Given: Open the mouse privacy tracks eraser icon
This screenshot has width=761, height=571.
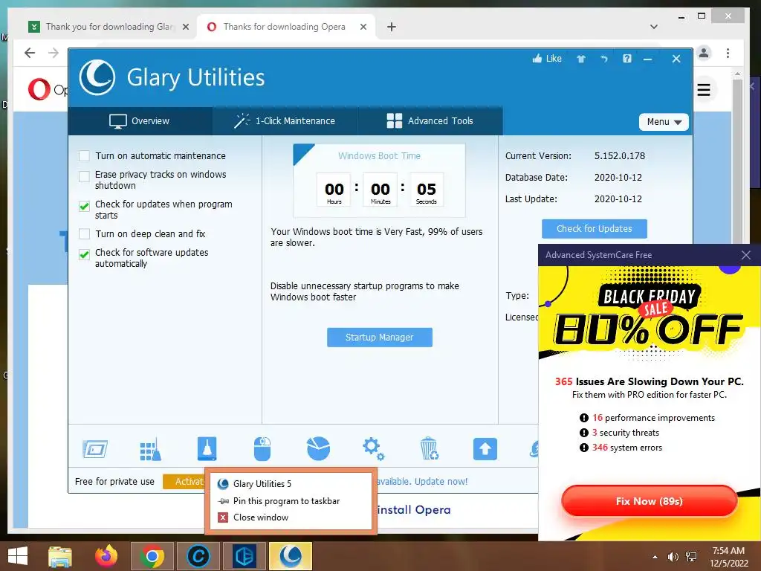Looking at the screenshot, I should pos(262,448).
